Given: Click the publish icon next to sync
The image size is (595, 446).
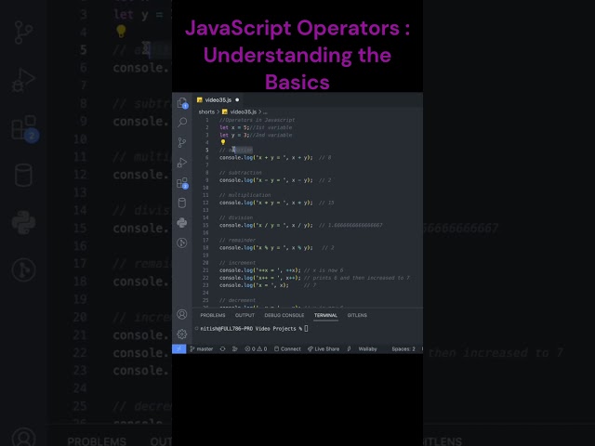Looking at the screenshot, I should (235, 349).
